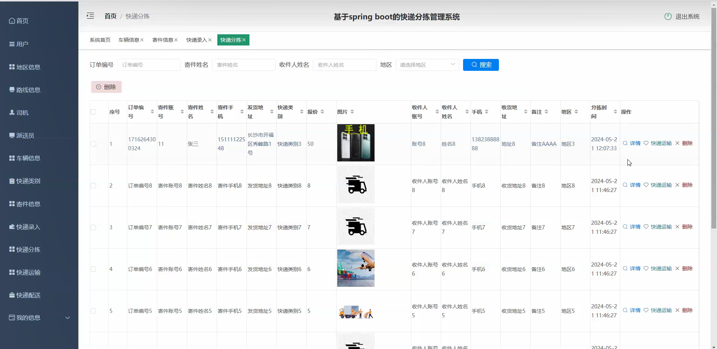Viewport: 717px width, 349px height.
Task: Open the 派送员 section
Action: pos(22,135)
